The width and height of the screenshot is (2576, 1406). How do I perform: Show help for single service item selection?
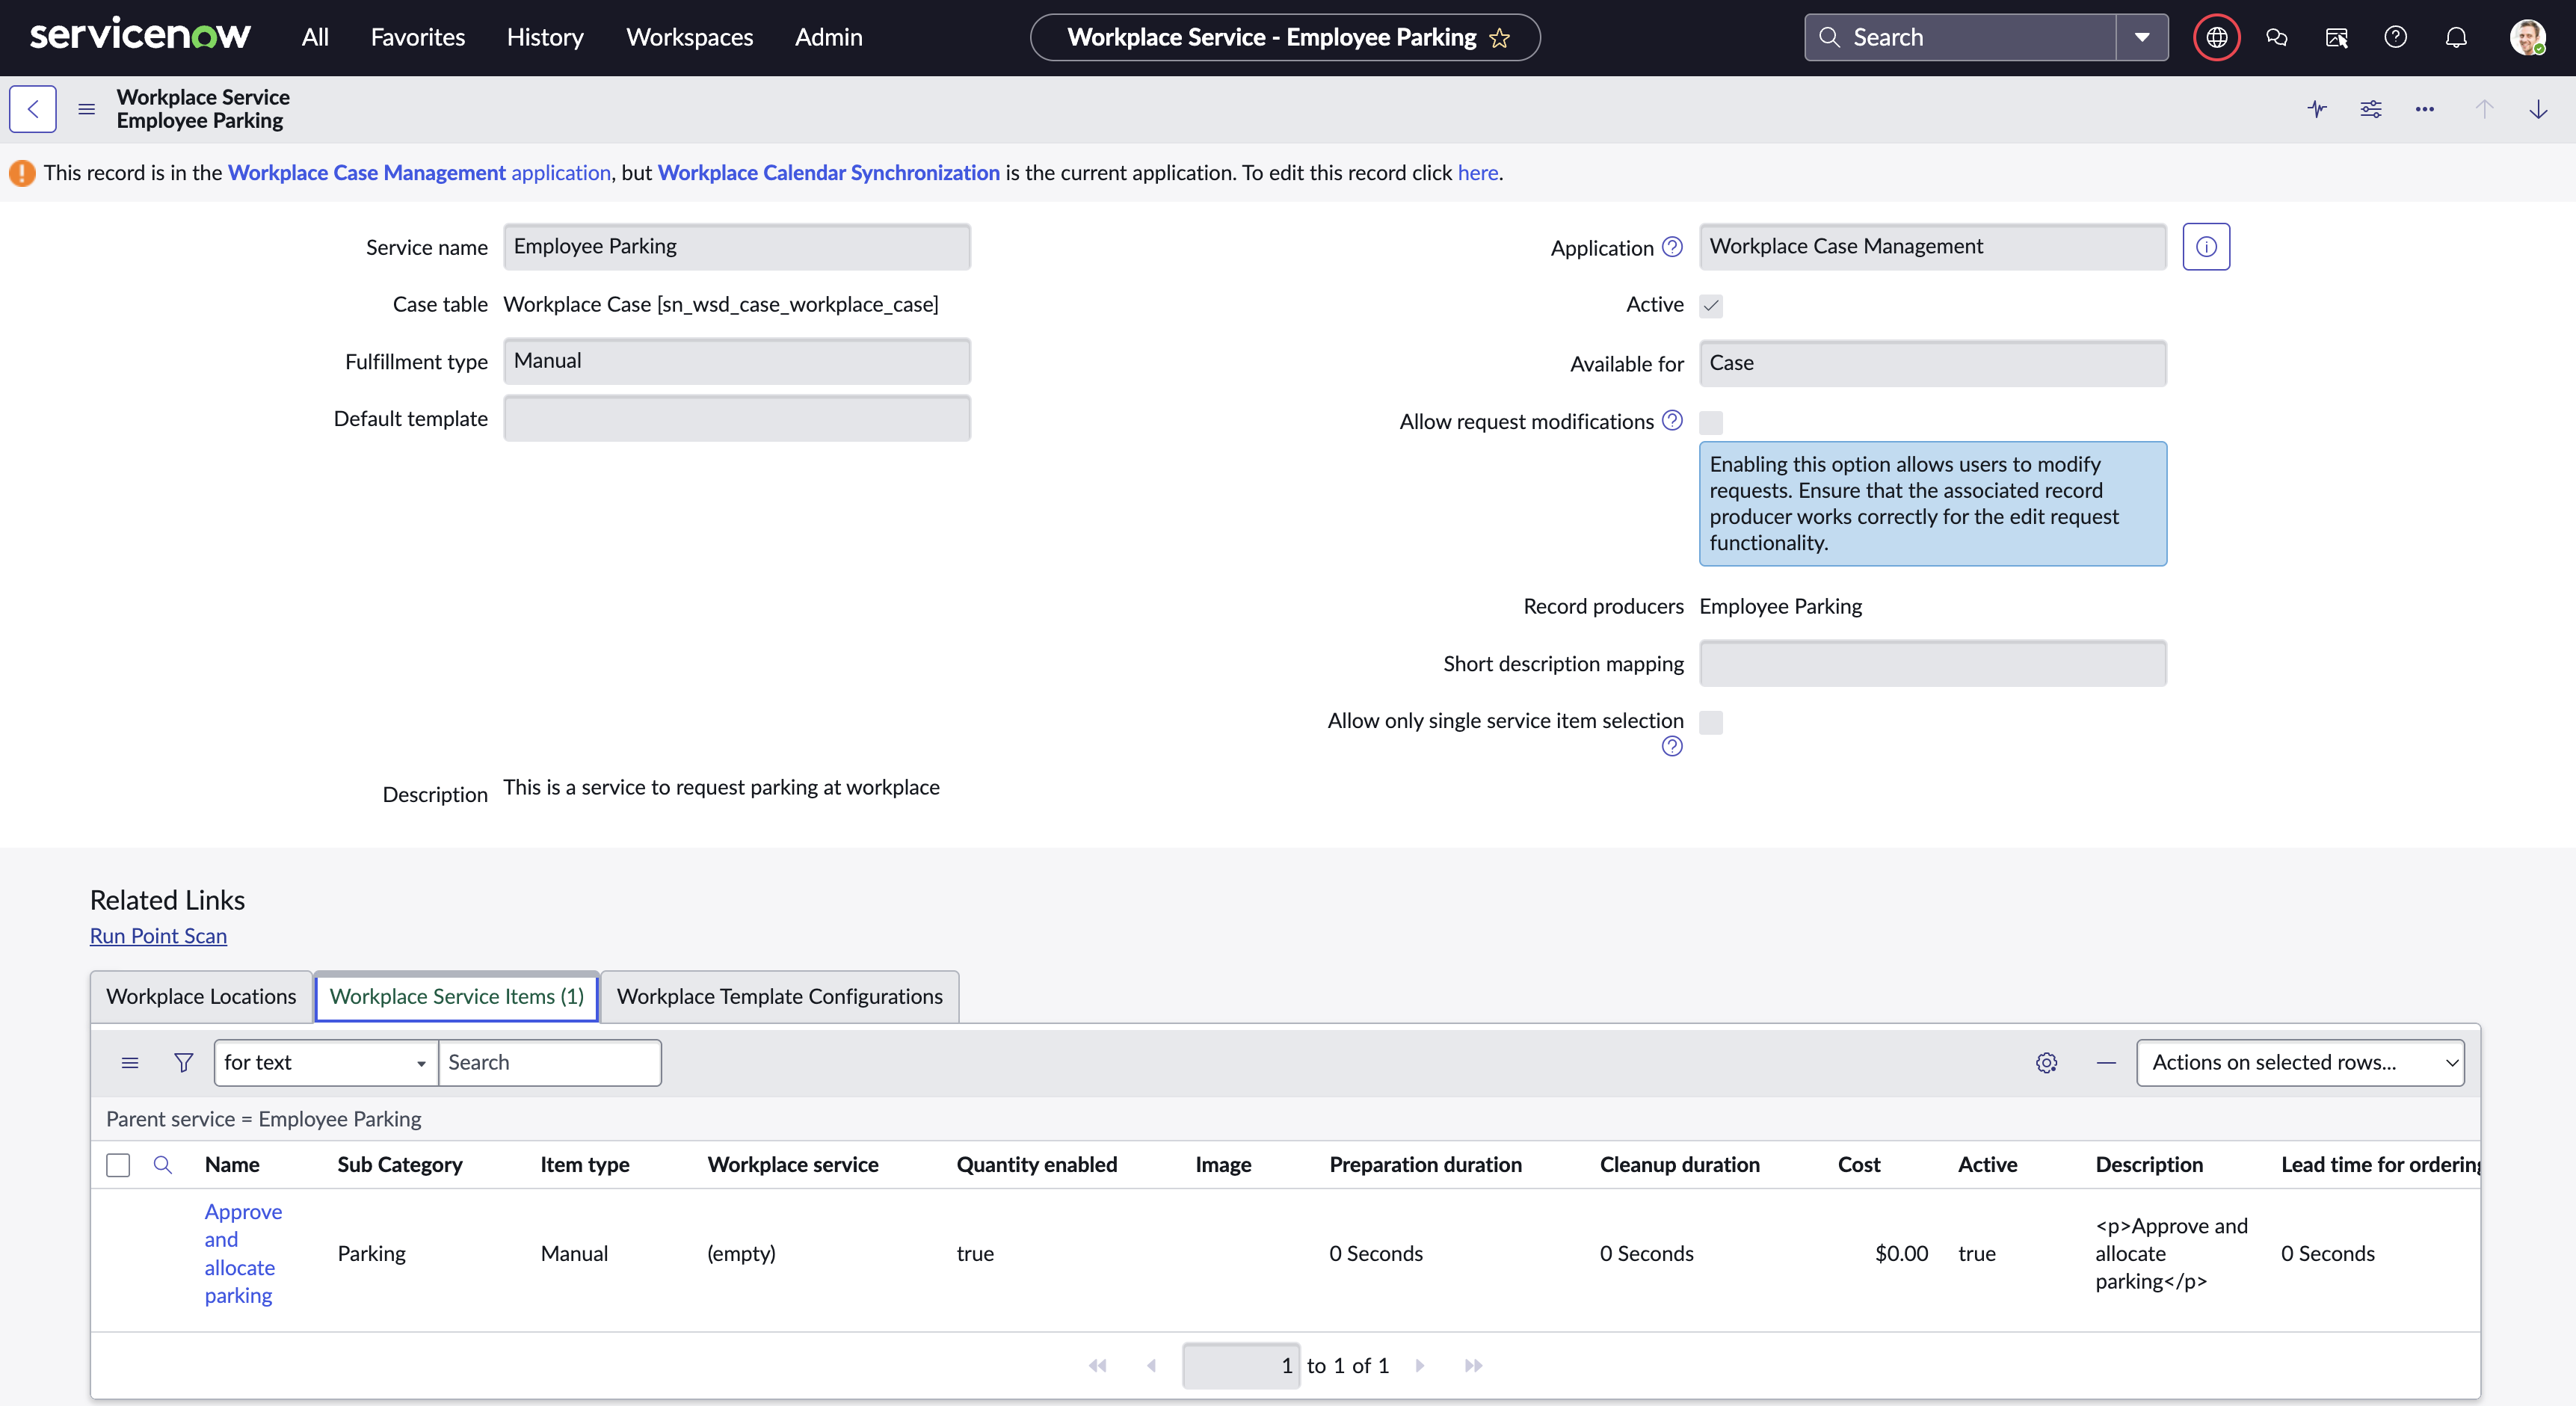1672,746
